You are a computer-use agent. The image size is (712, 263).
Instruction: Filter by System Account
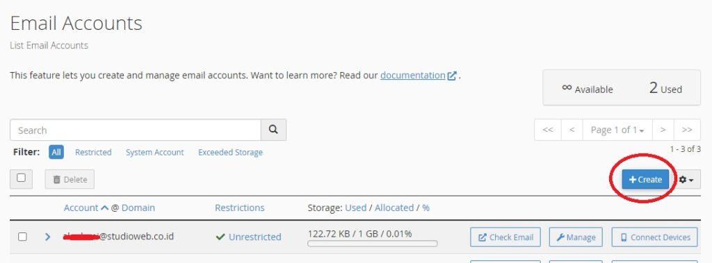point(155,153)
